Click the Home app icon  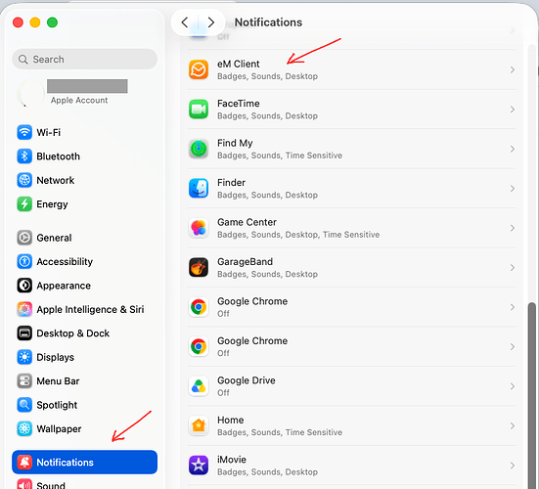pos(199,425)
